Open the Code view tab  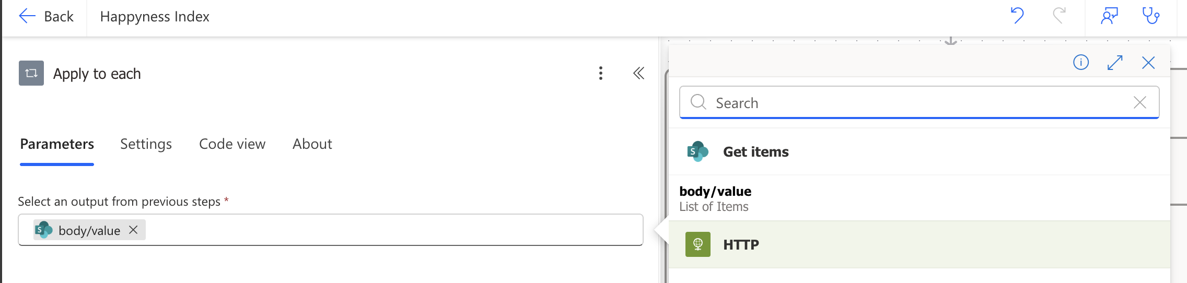pyautogui.click(x=232, y=144)
